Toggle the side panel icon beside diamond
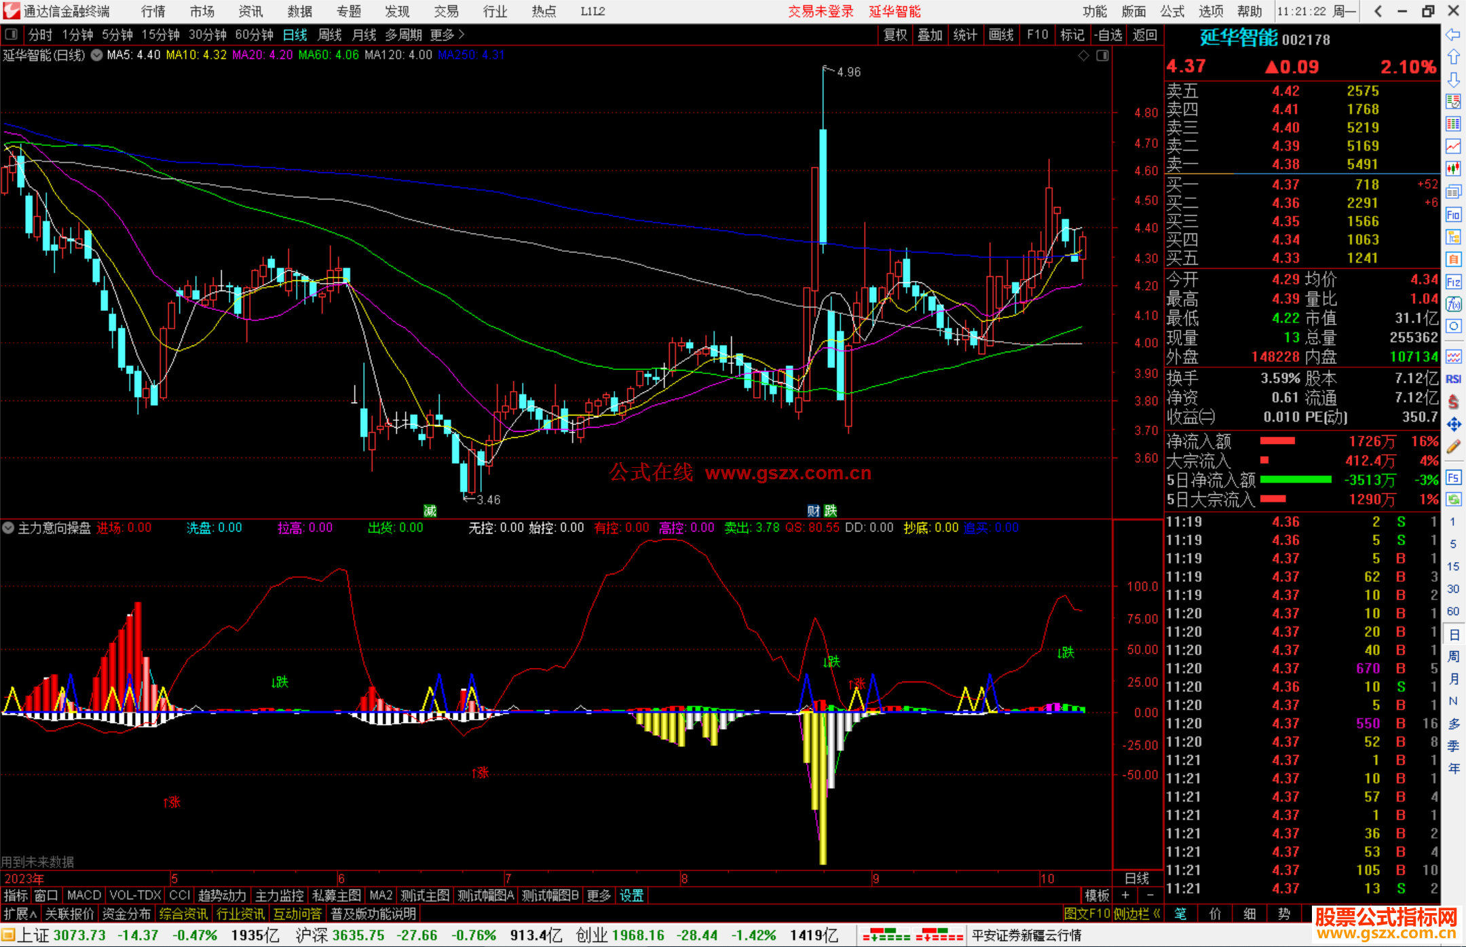1466x947 pixels. click(1102, 56)
